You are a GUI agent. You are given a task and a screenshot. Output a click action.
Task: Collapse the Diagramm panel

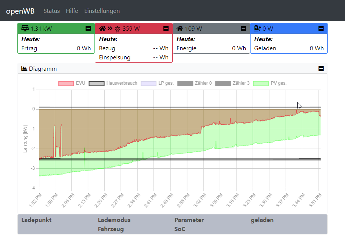click(321, 68)
